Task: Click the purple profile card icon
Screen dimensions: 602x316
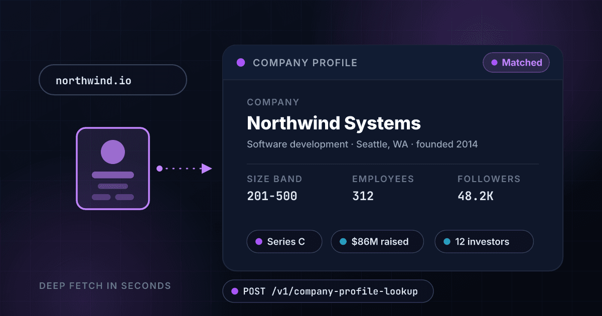Action: tap(113, 169)
